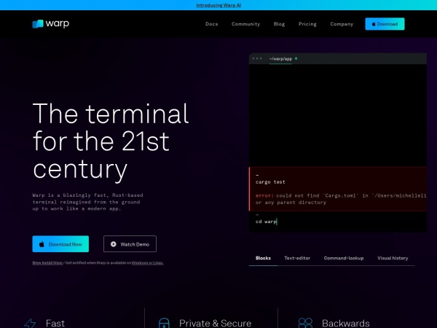Switch to the Text-editor tab
This screenshot has height=328, width=437.
pos(297,258)
